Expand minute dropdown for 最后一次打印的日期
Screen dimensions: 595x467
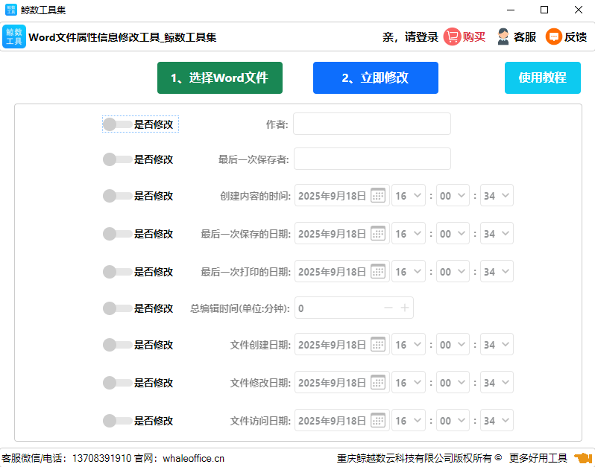453,271
